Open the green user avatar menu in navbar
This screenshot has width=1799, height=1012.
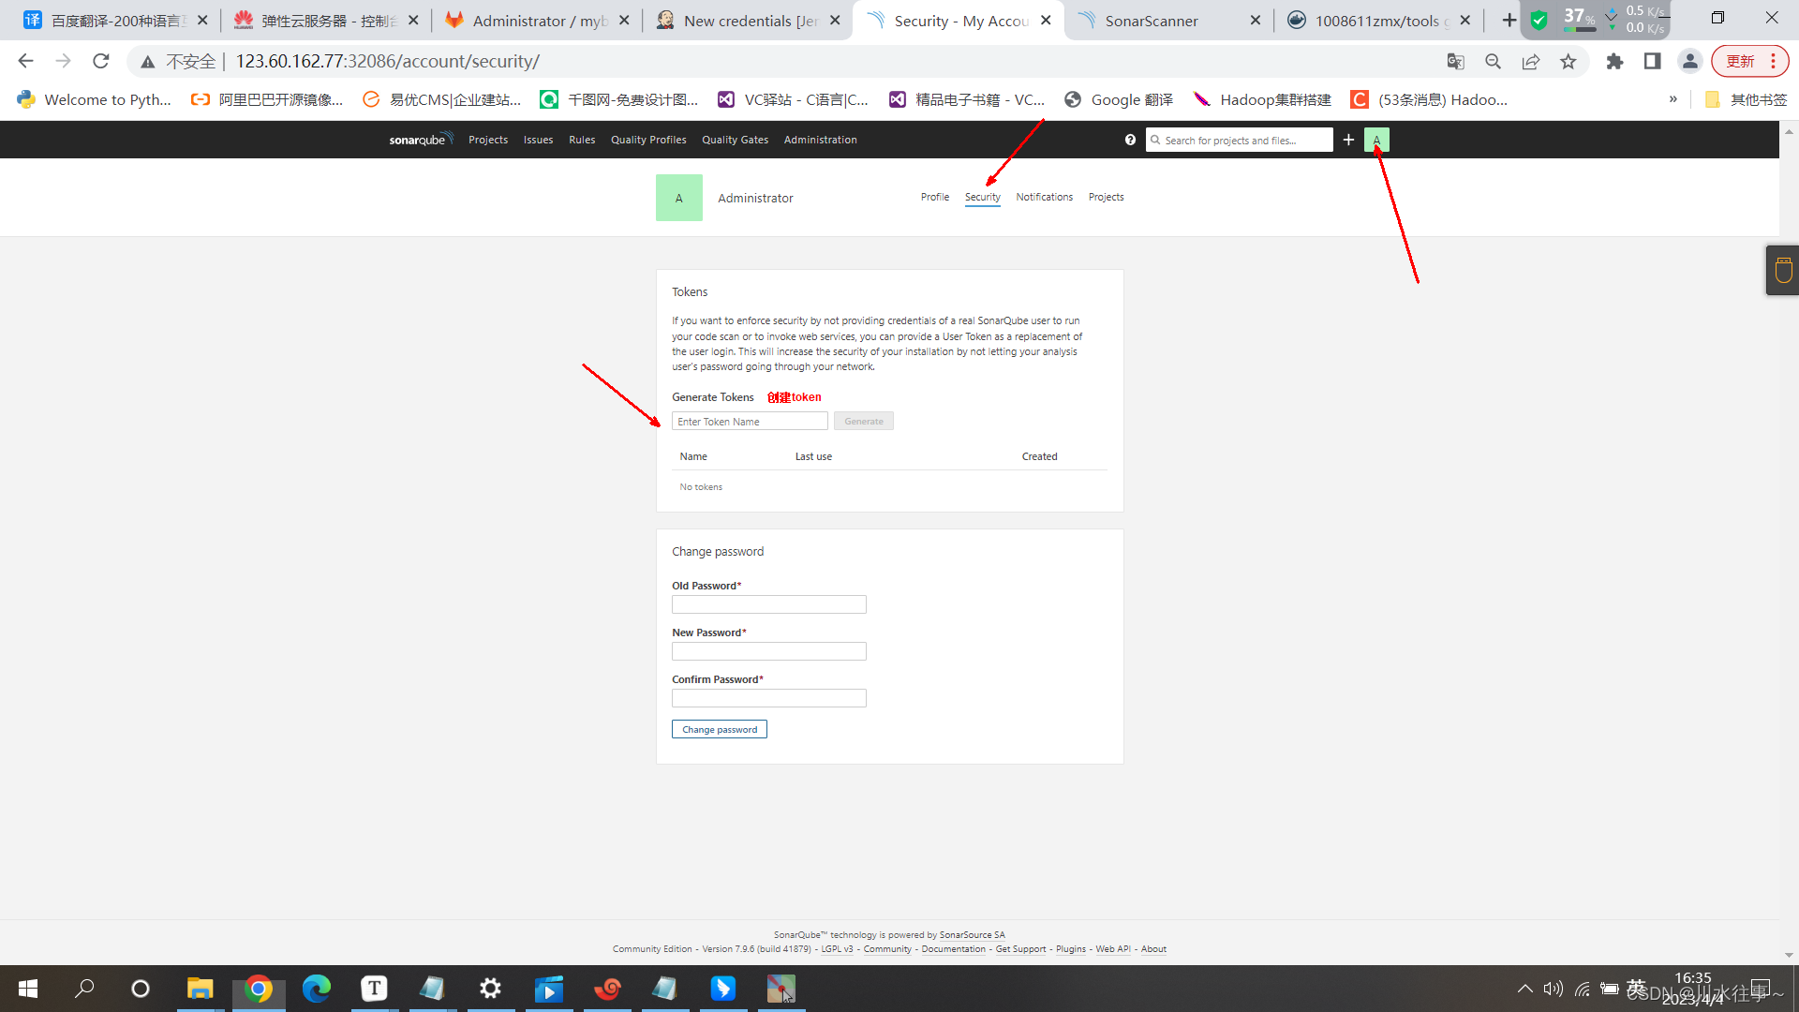pos(1376,140)
